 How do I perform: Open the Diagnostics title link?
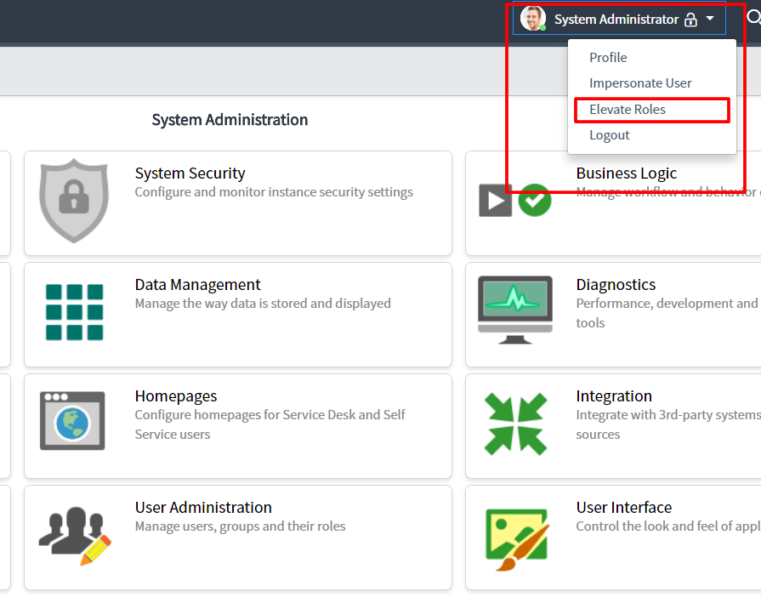click(x=616, y=285)
